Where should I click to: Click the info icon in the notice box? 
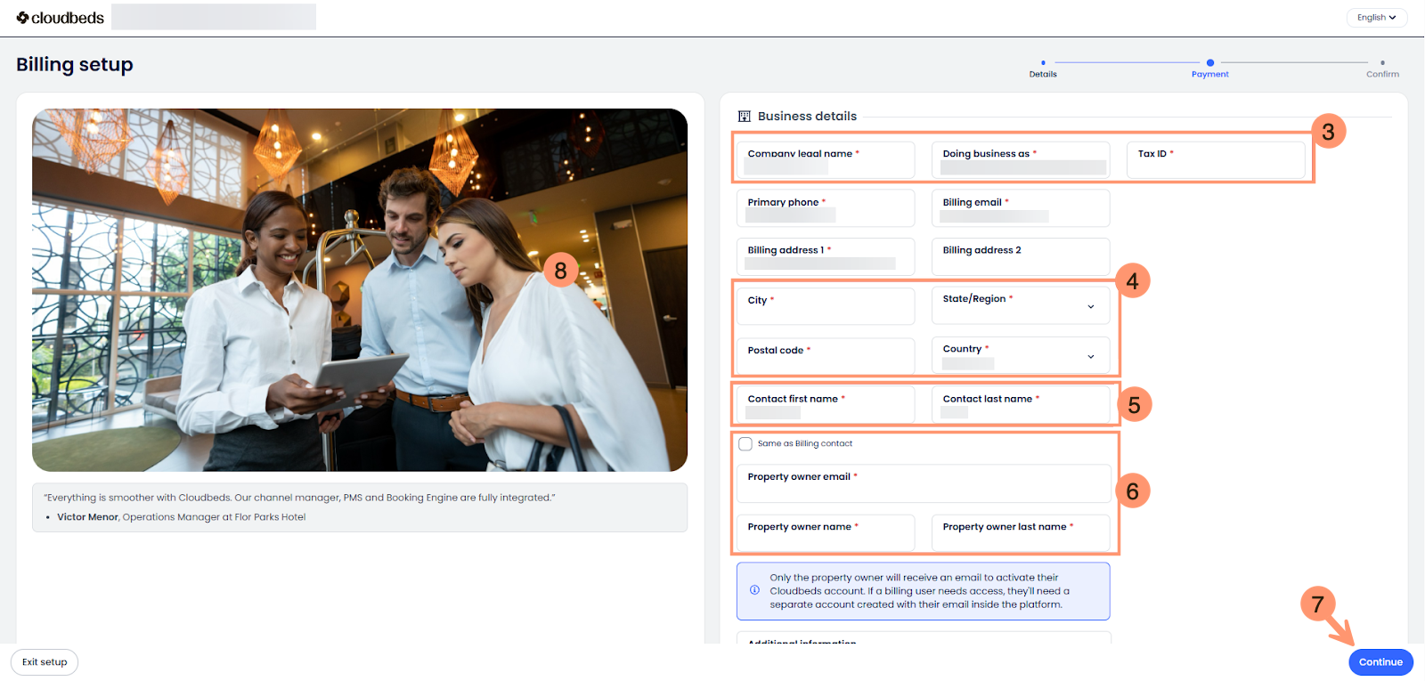pyautogui.click(x=754, y=590)
